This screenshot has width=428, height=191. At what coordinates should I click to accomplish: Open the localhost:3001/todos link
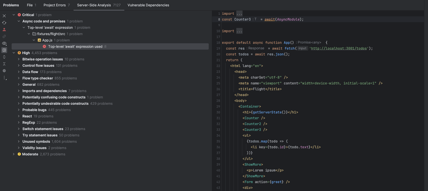(339, 49)
